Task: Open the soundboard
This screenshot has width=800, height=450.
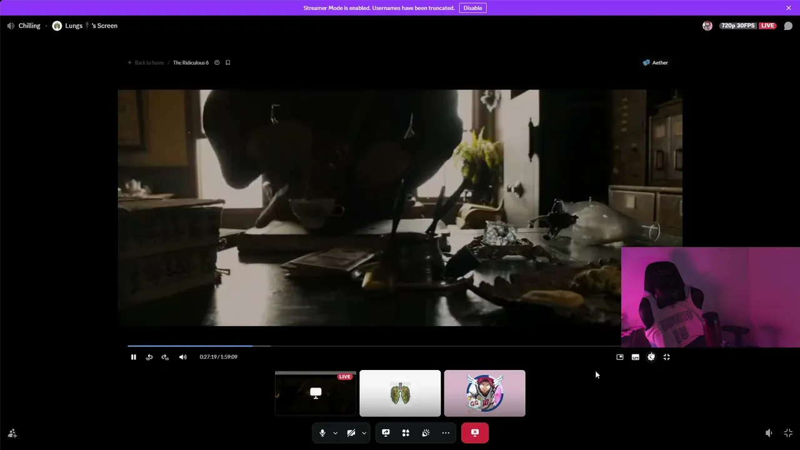Action: click(x=426, y=432)
